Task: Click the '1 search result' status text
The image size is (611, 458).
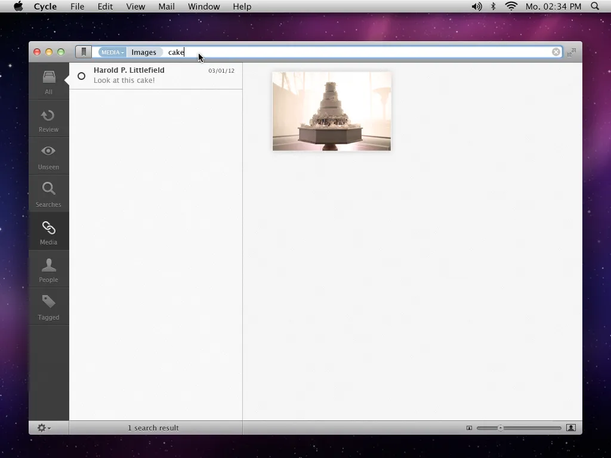Action: [153, 428]
